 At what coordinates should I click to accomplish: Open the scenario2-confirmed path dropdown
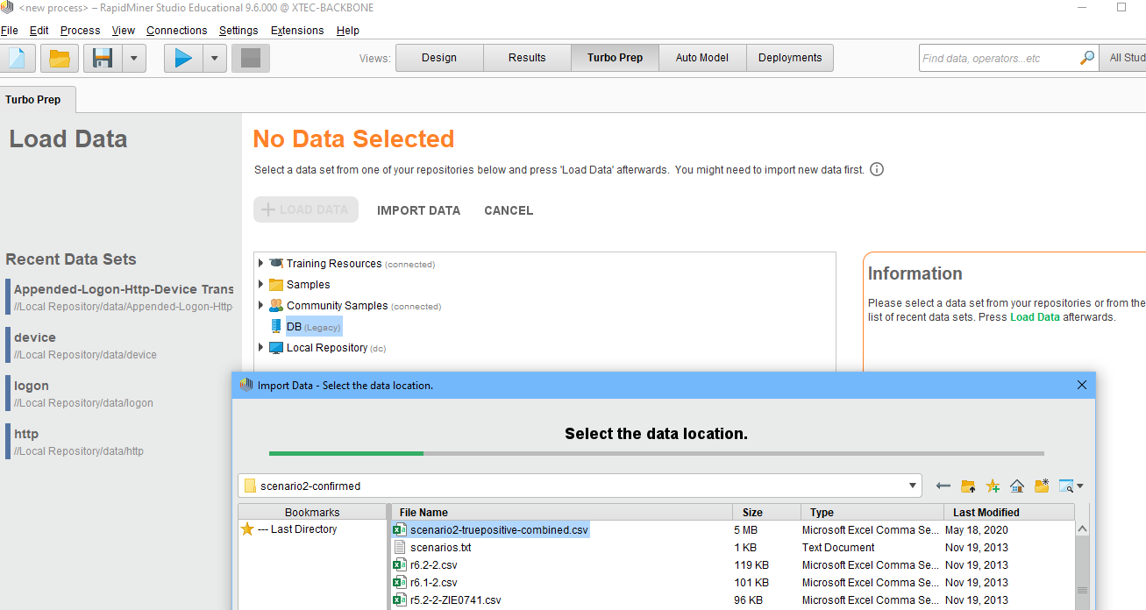click(x=915, y=486)
